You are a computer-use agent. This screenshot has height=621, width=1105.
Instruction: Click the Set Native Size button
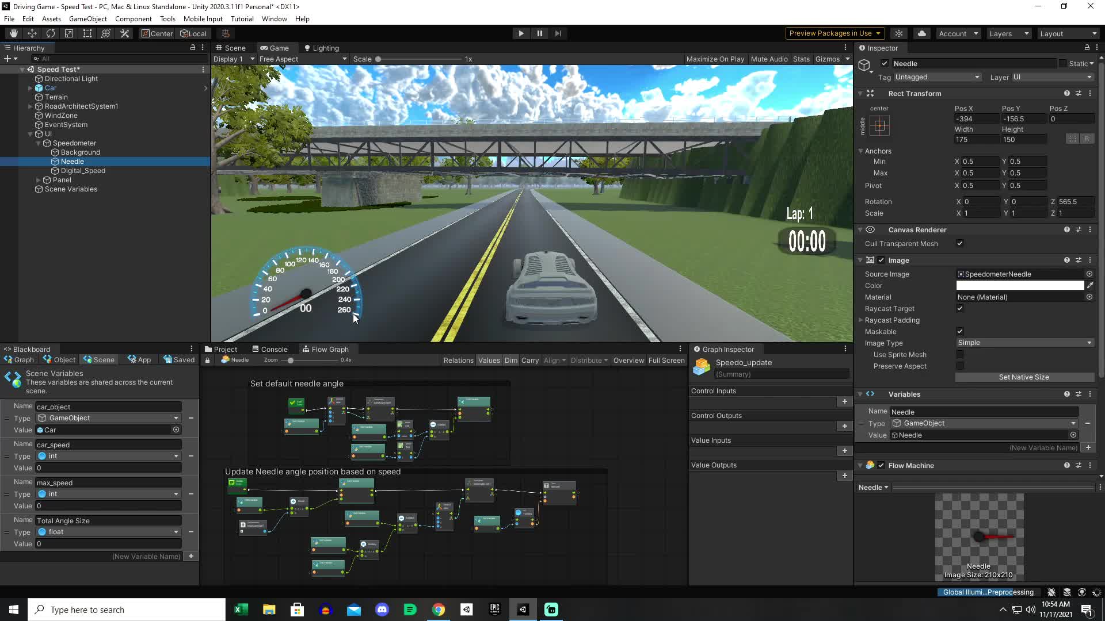[x=1024, y=377]
